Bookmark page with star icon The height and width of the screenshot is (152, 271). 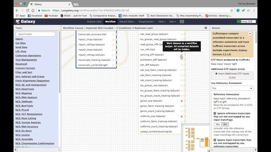(x=232, y=11)
